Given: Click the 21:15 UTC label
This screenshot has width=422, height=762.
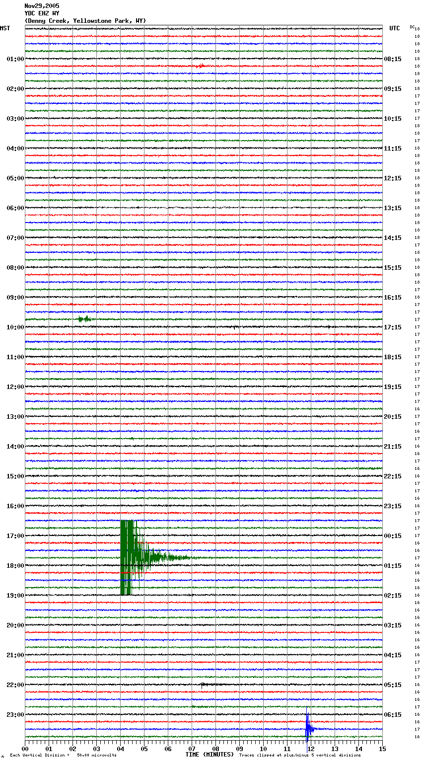Looking at the screenshot, I should (x=393, y=447).
